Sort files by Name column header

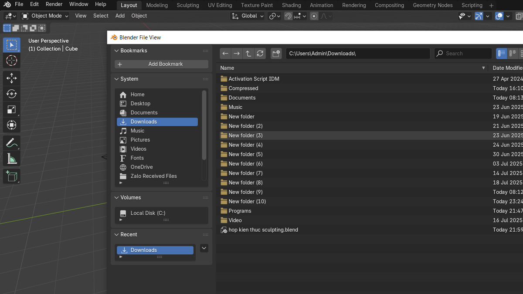tap(352, 68)
